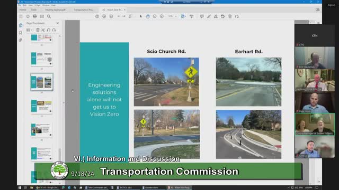
Task: Switch to the Home tab
Action: click(x=23, y=10)
